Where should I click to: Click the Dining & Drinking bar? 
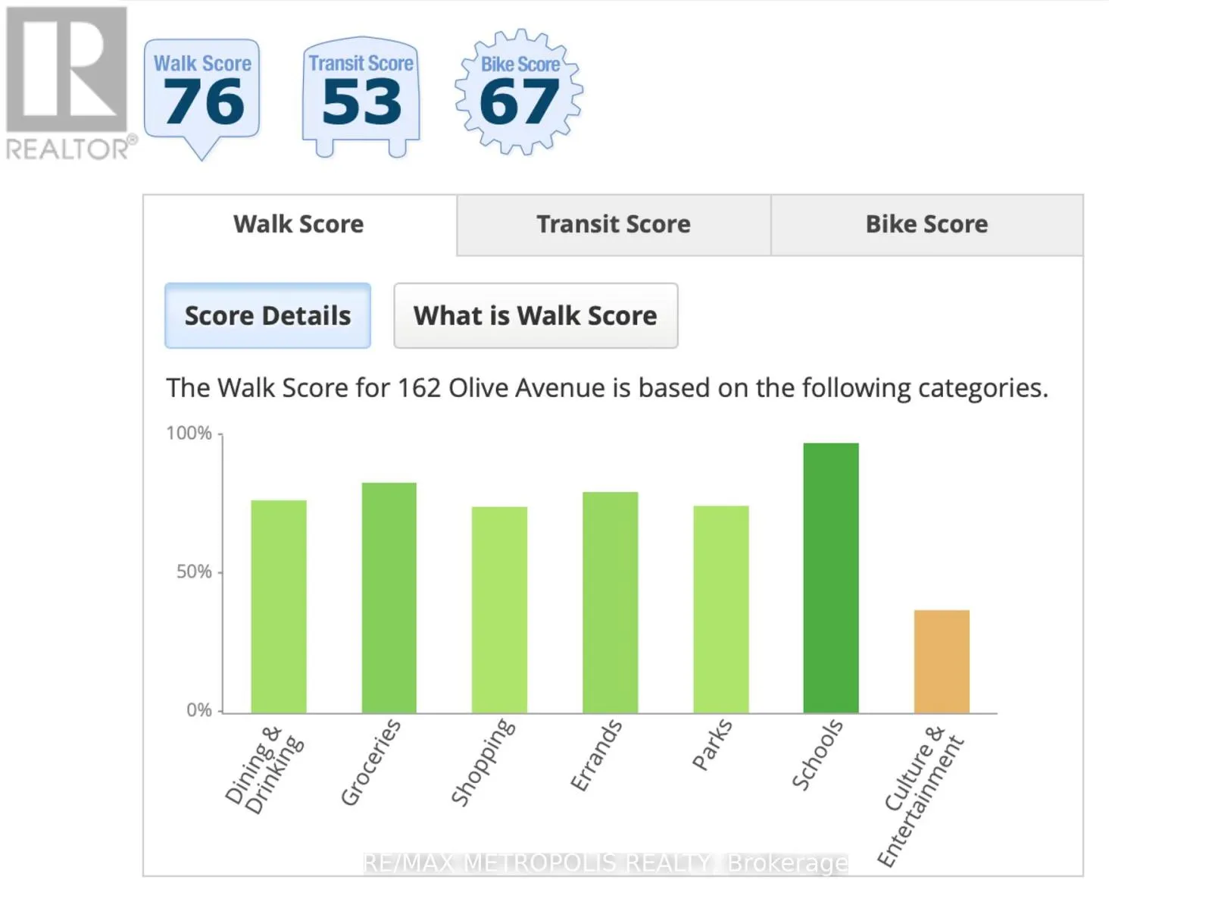[279, 606]
